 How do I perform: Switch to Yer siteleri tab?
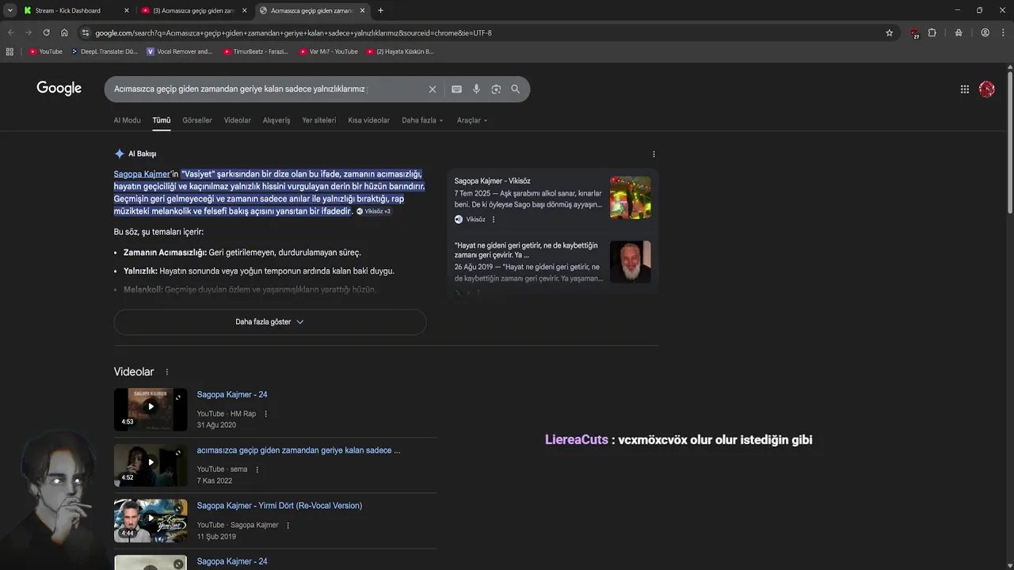click(318, 120)
